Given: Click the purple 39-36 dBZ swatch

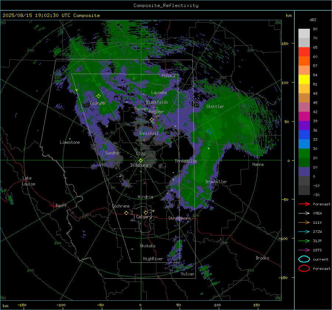Looking at the screenshot, I should [304, 126].
